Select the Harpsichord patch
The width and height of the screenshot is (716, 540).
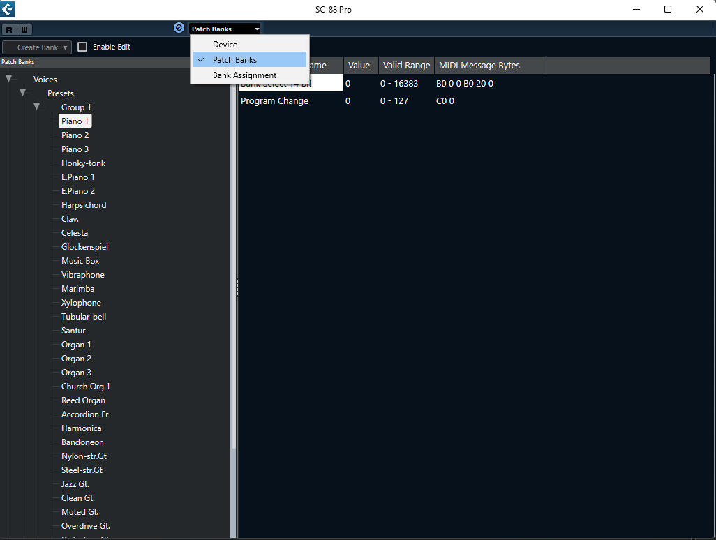click(84, 205)
